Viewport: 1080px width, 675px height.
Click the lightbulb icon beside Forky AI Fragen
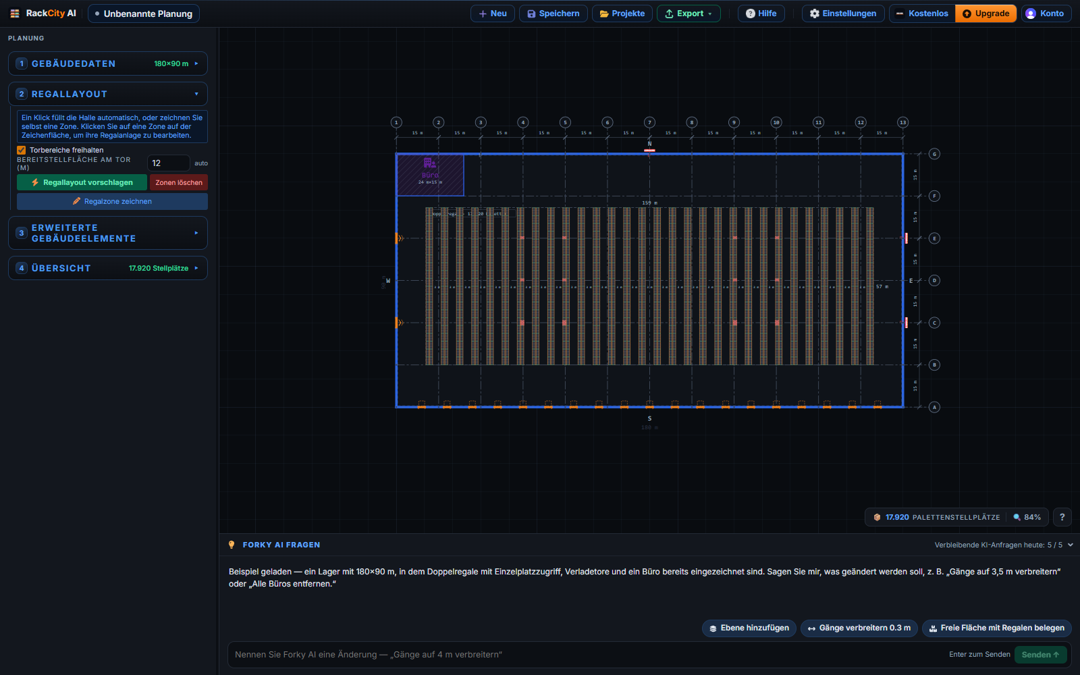coord(232,545)
